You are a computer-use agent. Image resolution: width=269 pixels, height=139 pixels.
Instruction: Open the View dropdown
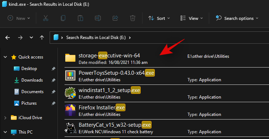(x=192, y=18)
